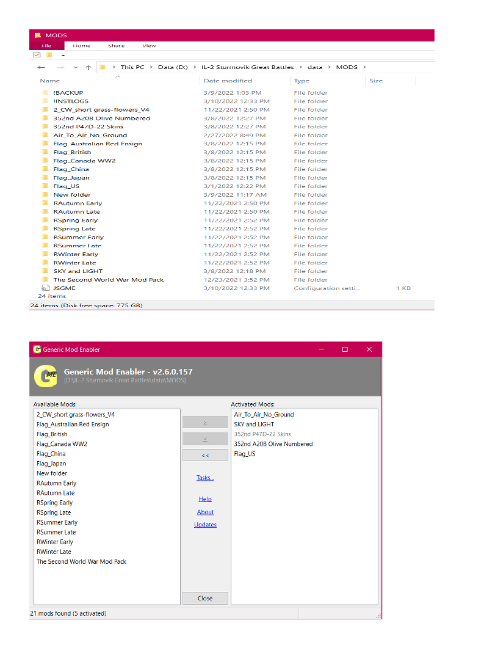Open the Tasks... link

point(205,478)
